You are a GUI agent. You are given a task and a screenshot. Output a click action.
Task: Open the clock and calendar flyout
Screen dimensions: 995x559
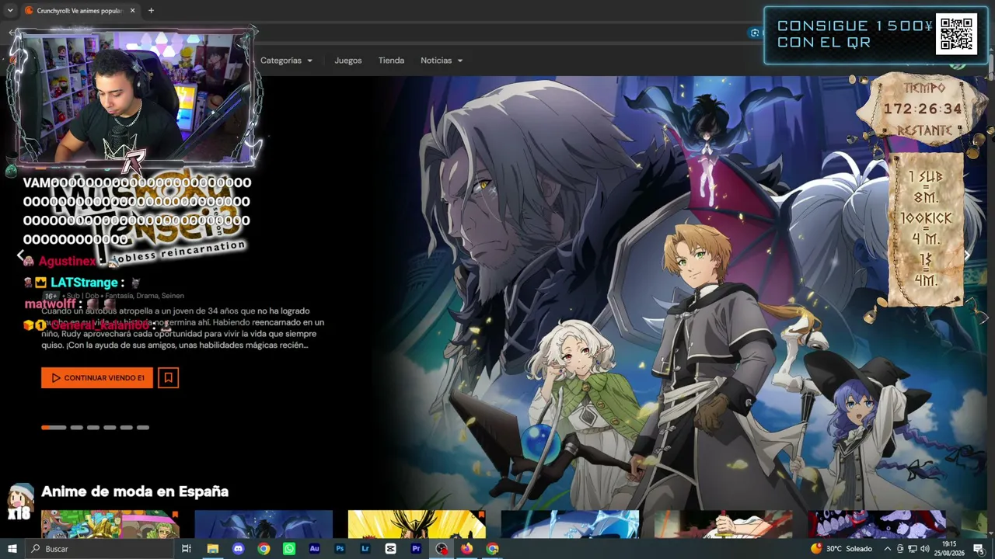click(x=949, y=549)
